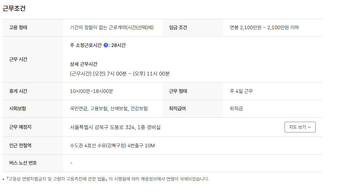The height and width of the screenshot is (195, 359).
Task: Click the help icon beside 주 소정근로시간
Action: (106, 45)
